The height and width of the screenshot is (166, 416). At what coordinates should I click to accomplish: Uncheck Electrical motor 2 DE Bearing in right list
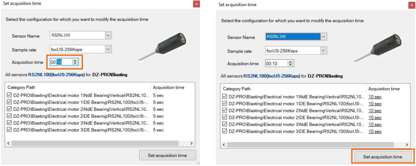(224, 118)
